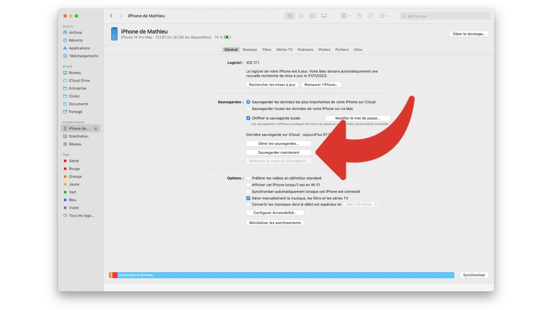
Task: Enable Convertir les morceaux checkbox
Action: click(248, 204)
